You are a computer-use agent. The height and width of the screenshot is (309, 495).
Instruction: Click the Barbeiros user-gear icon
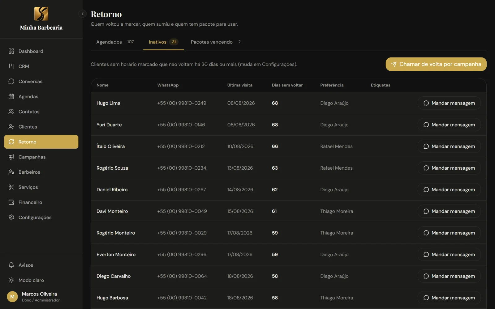coord(11,172)
